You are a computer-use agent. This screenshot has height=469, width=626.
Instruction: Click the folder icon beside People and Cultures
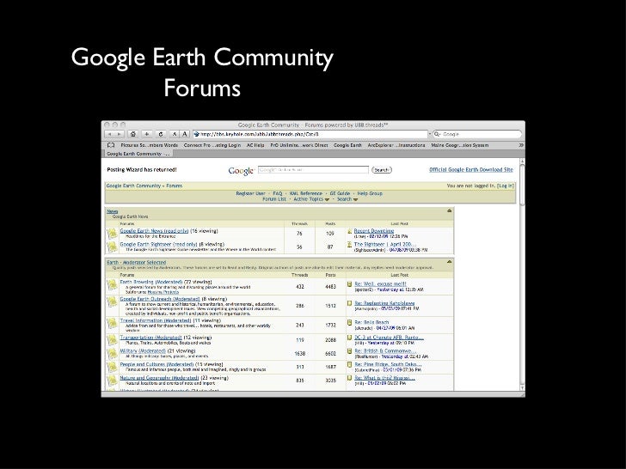[x=112, y=368]
